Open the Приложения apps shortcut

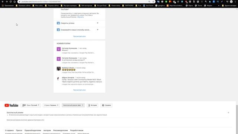click(7, 6)
